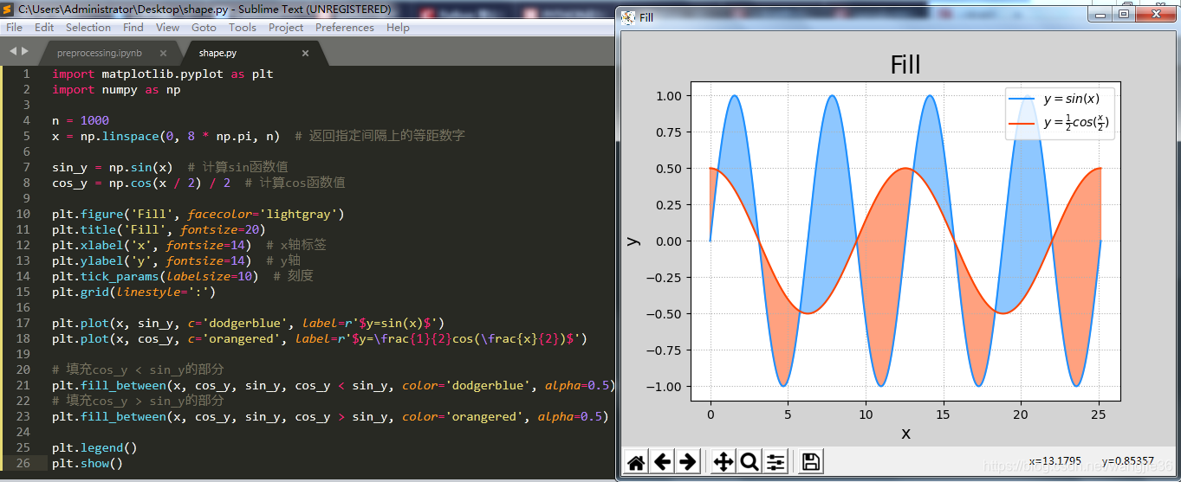Screen dimensions: 1181x482
Task: Open Configure subplots dialog
Action: click(x=775, y=462)
